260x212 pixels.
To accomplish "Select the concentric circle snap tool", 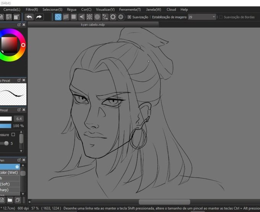I will click(x=97, y=17).
